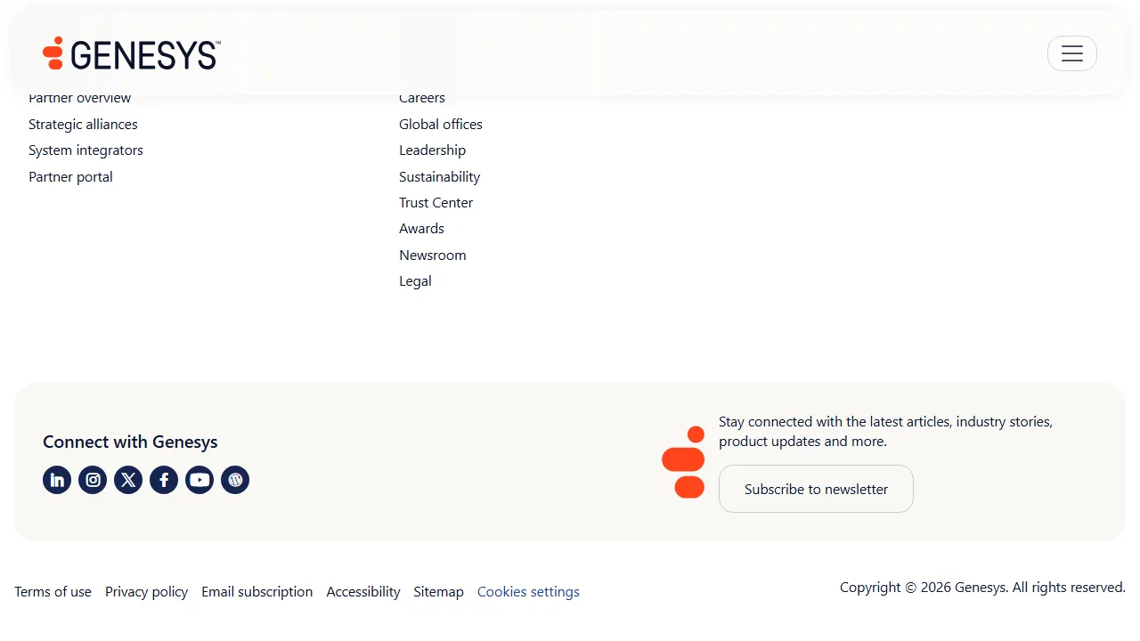Open the Sitemap
Viewport: 1140px width, 641px height.
(438, 591)
